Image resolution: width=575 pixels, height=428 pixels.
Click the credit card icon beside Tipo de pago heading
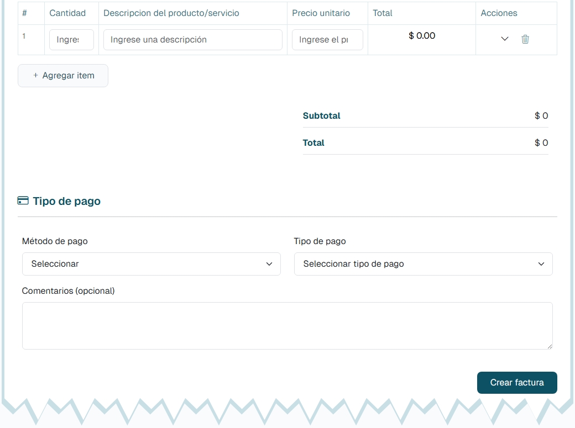pyautogui.click(x=23, y=201)
